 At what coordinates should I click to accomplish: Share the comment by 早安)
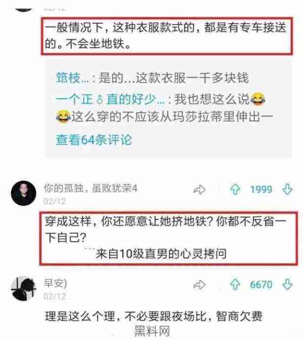199,285
